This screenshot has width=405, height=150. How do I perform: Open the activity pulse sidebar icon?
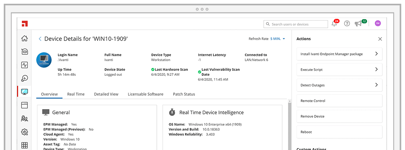tap(24, 65)
